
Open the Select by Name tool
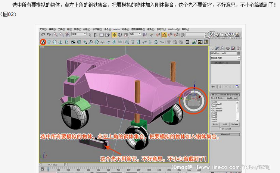96,35
